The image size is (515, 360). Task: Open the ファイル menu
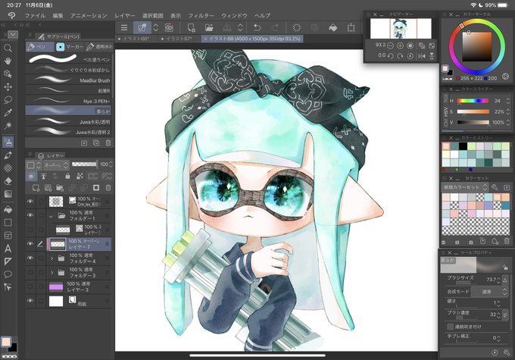pyautogui.click(x=35, y=15)
